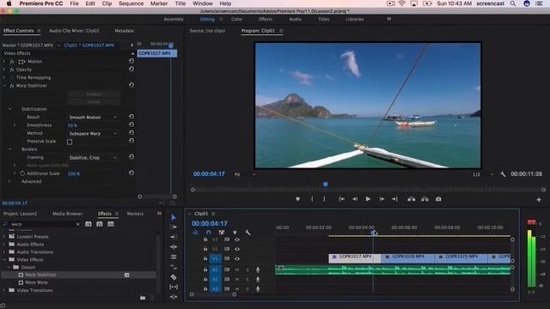
Task: Add marker in Program monitor
Action: [x=298, y=199]
